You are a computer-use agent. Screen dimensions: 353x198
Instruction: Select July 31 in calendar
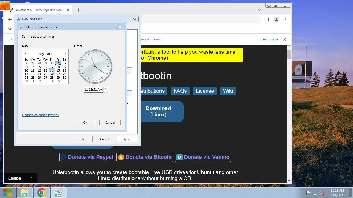coord(26,81)
